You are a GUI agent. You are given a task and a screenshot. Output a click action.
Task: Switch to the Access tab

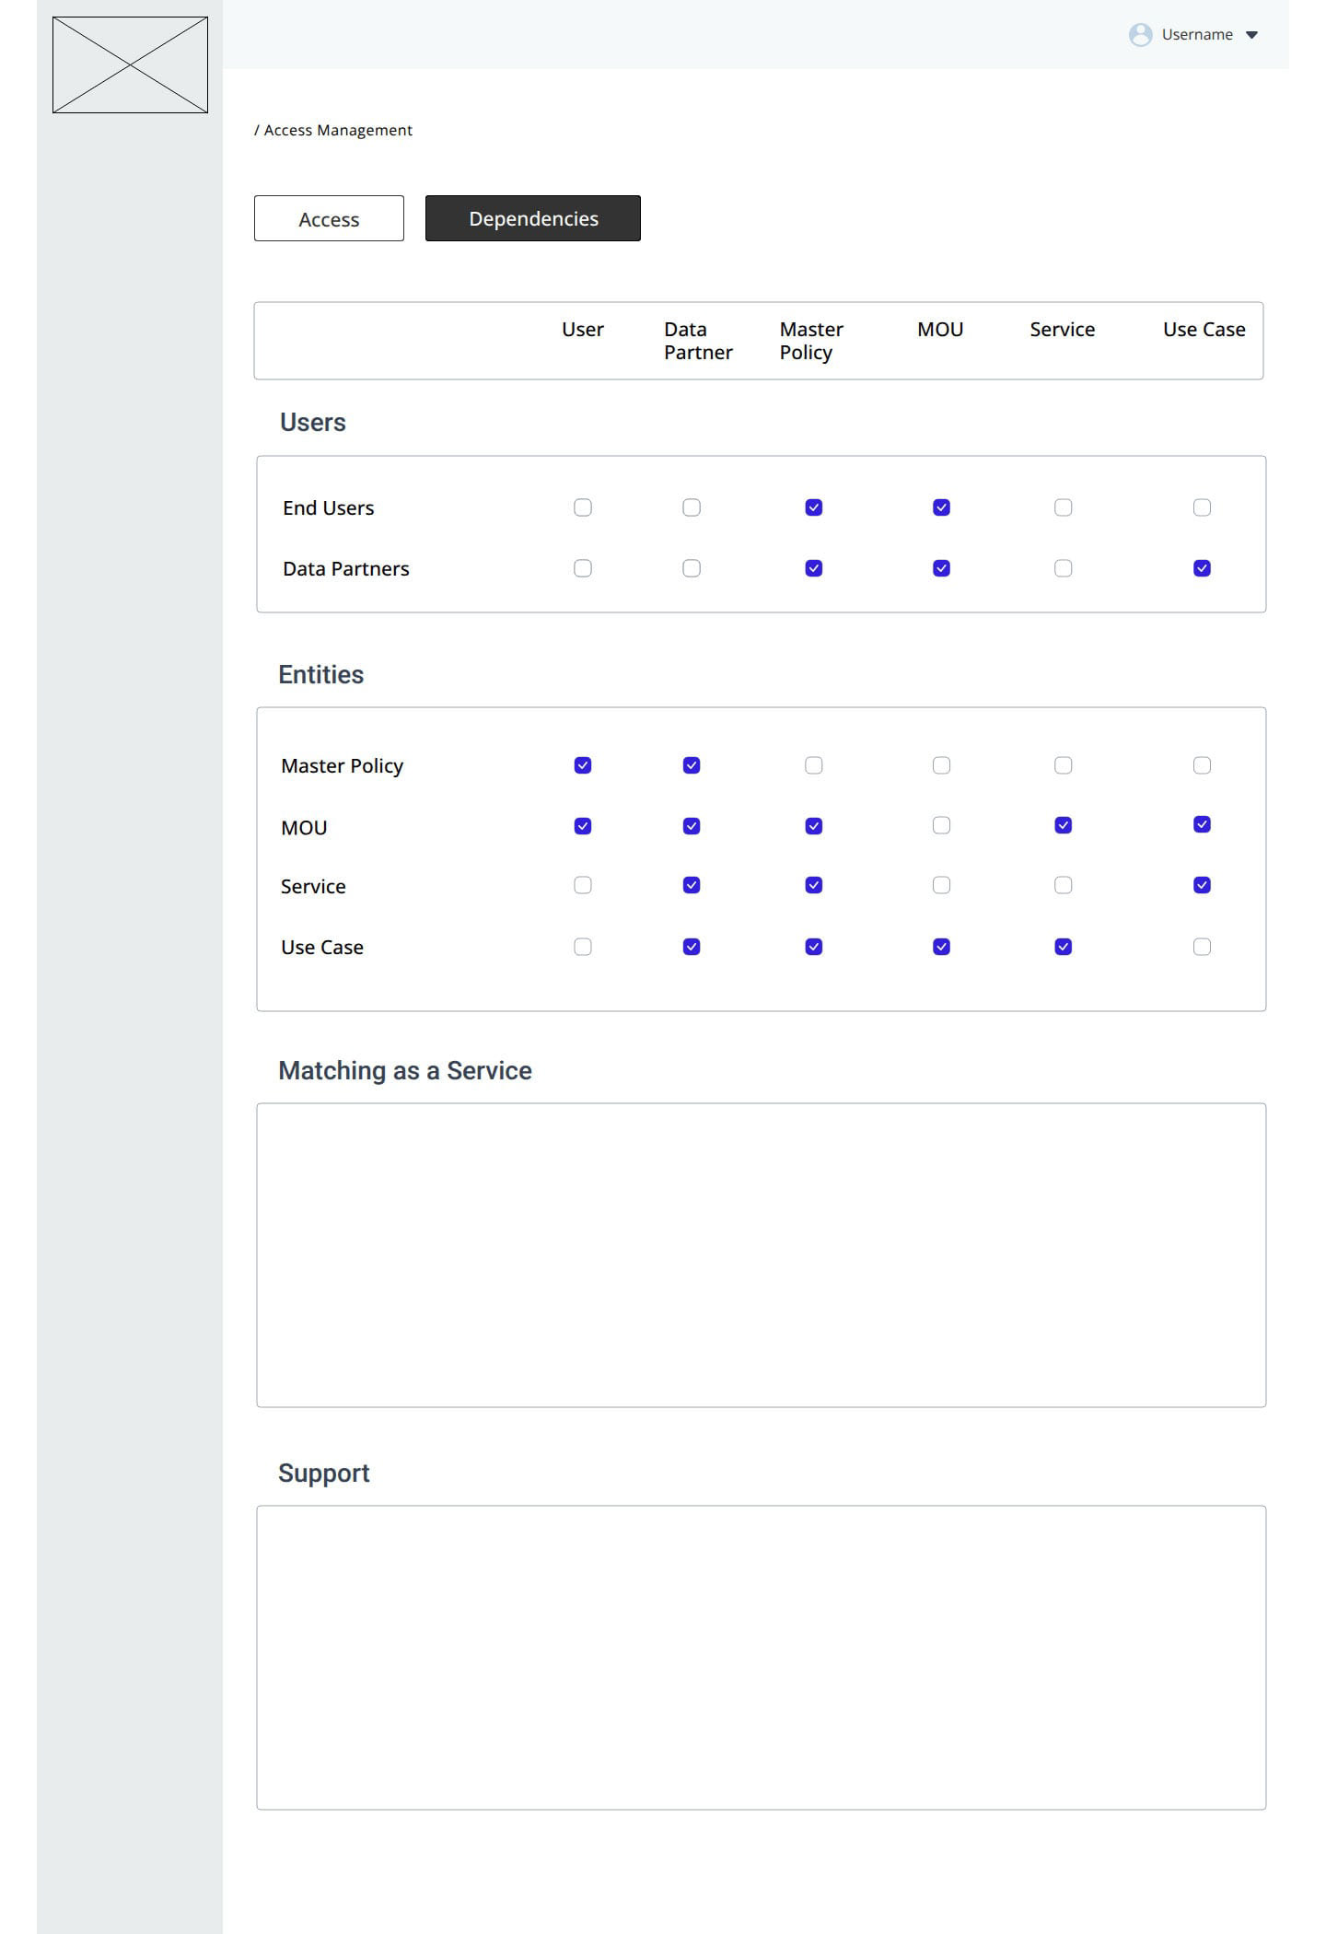coord(329,218)
